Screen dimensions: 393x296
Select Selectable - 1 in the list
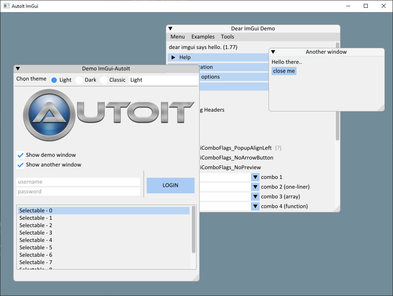point(104,218)
